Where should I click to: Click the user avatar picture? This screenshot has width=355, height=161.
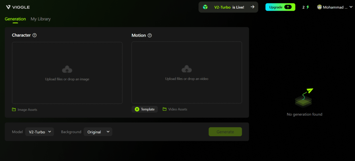point(319,7)
